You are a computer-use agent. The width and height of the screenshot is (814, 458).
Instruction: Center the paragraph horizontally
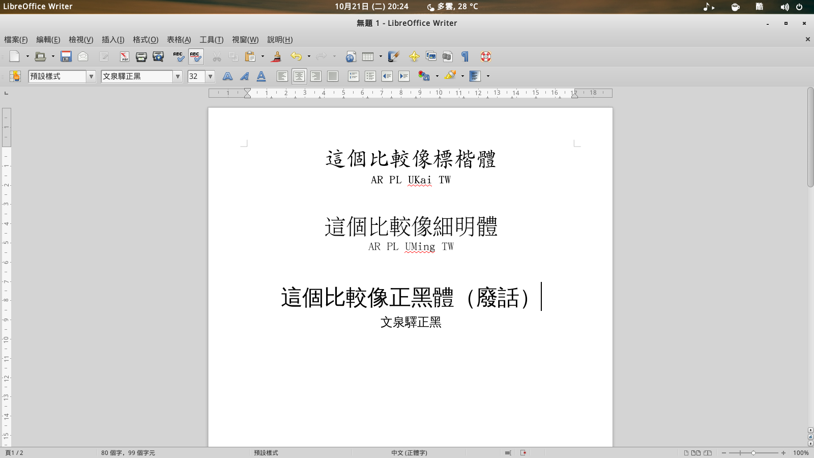(299, 76)
